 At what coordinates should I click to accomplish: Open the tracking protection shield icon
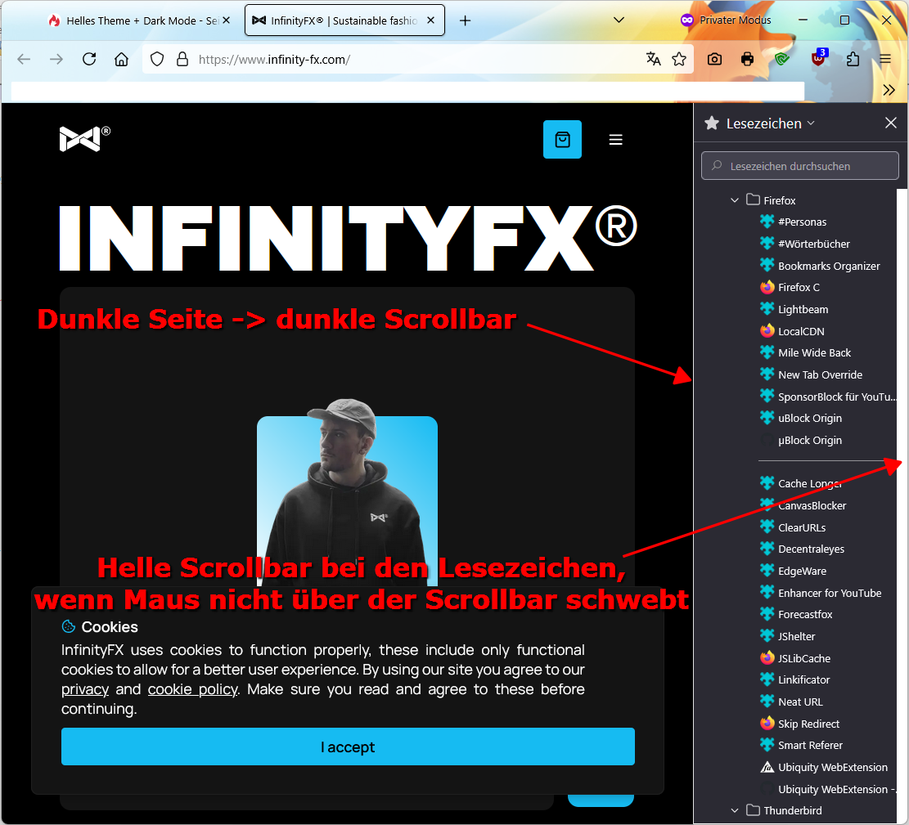pyautogui.click(x=157, y=59)
